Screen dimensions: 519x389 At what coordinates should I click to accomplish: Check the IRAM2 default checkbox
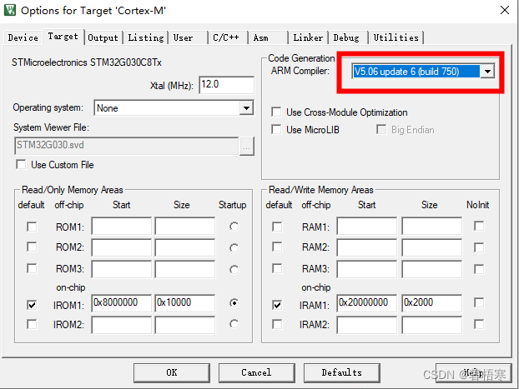pyautogui.click(x=277, y=324)
